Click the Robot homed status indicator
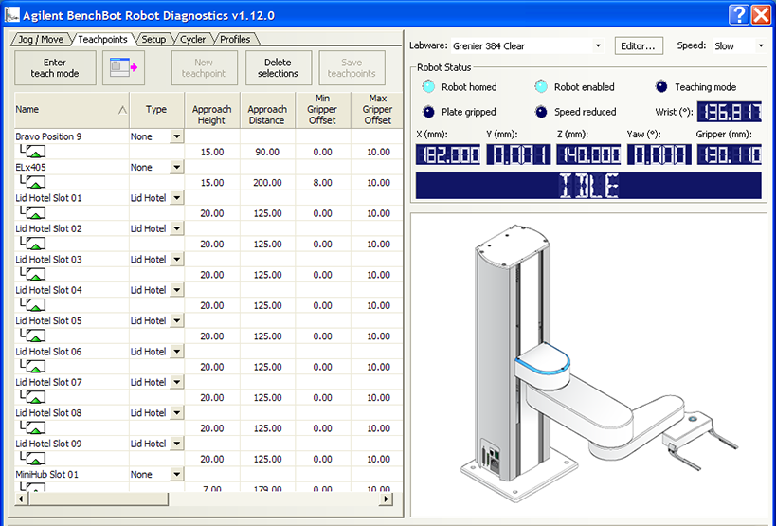This screenshot has width=776, height=526. [x=428, y=87]
